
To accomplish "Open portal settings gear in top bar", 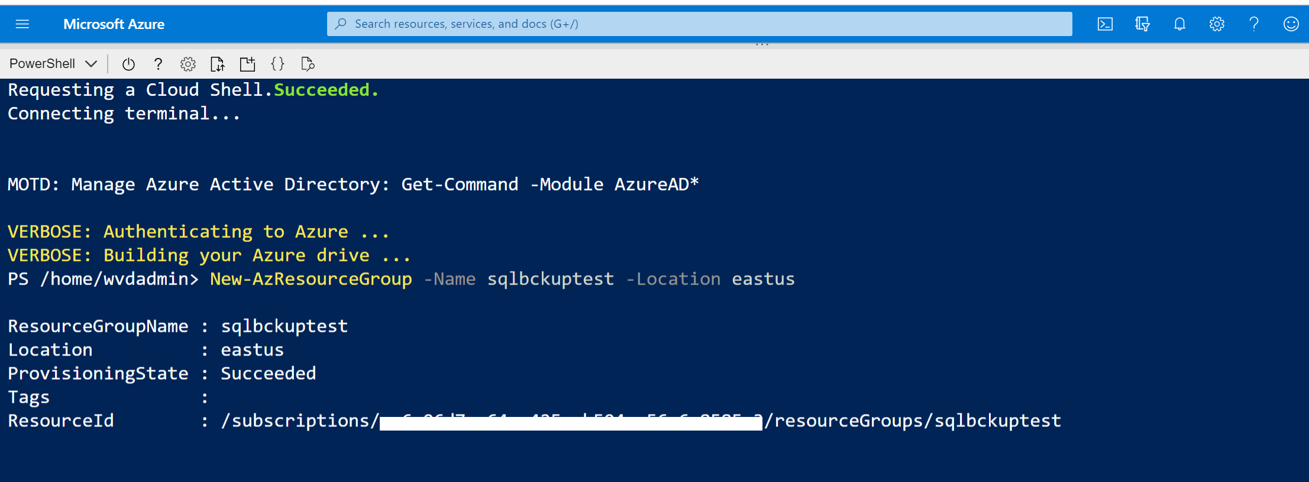I will [1217, 24].
